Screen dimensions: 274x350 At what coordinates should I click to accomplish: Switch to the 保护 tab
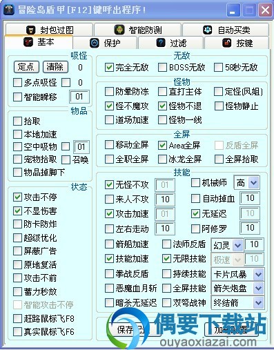coord(105,43)
